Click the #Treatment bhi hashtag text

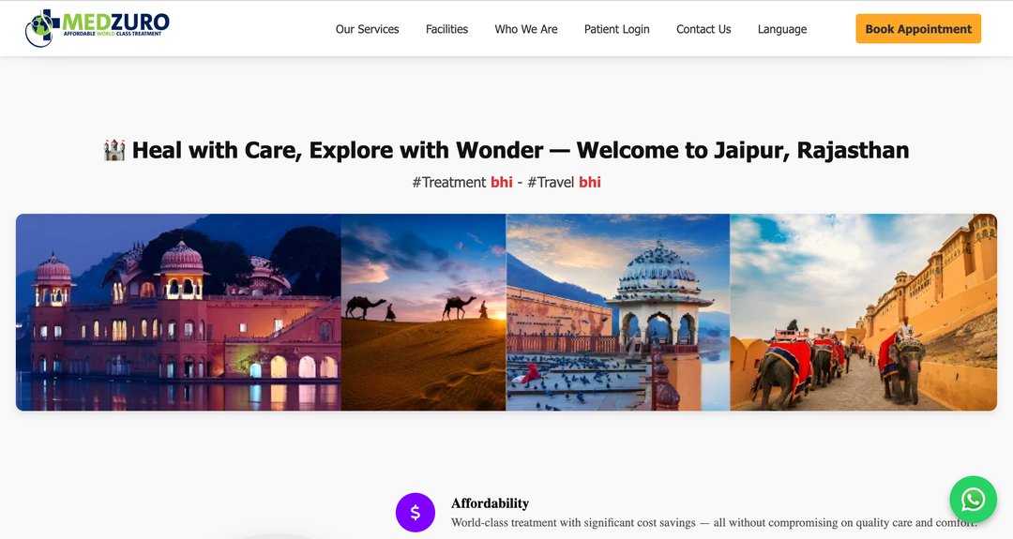462,182
